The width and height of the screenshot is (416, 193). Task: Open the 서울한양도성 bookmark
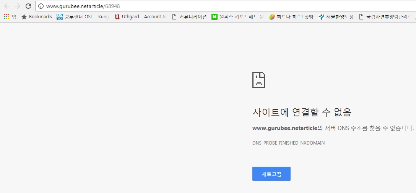[x=336, y=17]
